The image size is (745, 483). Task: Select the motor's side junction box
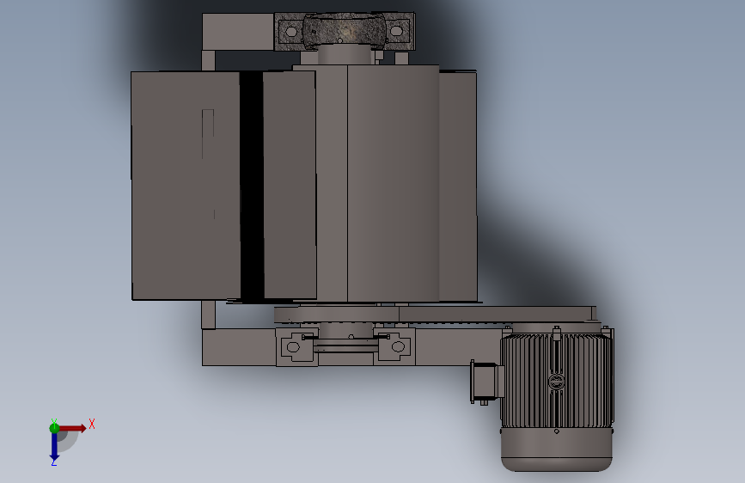pyautogui.click(x=486, y=382)
